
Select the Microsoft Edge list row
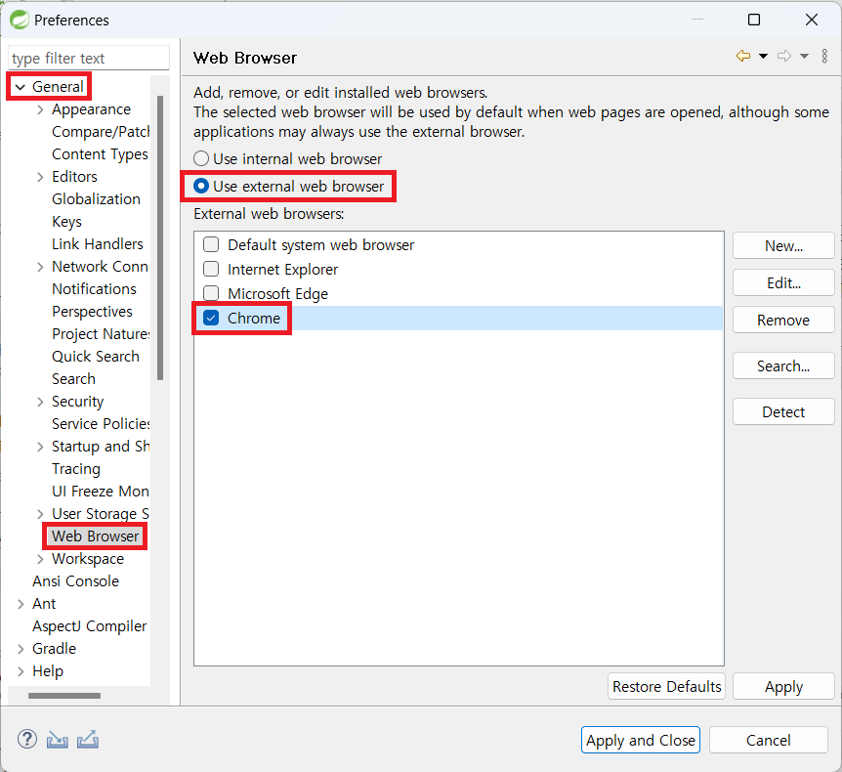pyautogui.click(x=458, y=293)
